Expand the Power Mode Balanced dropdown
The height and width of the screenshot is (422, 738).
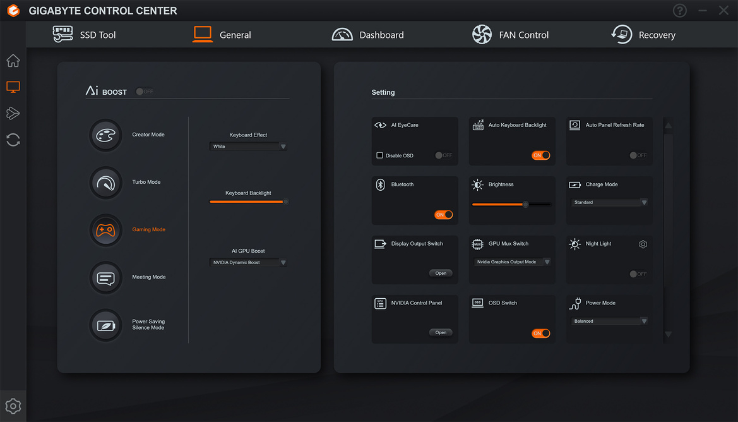[609, 321]
